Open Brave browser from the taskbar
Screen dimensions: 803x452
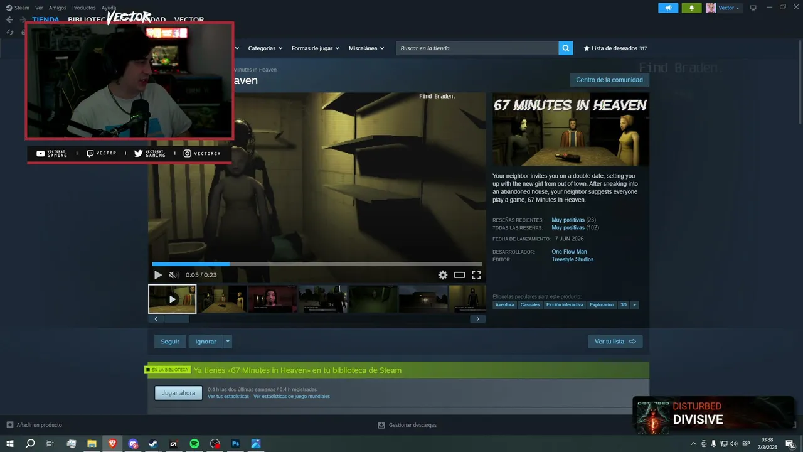(113, 444)
